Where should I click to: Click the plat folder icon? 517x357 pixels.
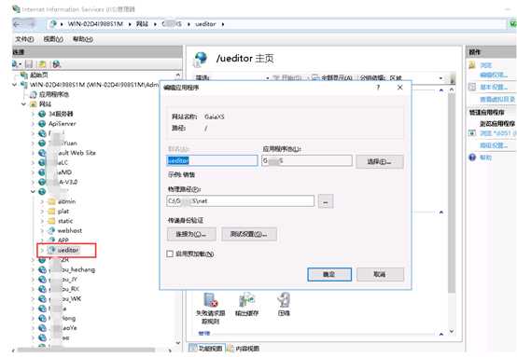pyautogui.click(x=51, y=211)
